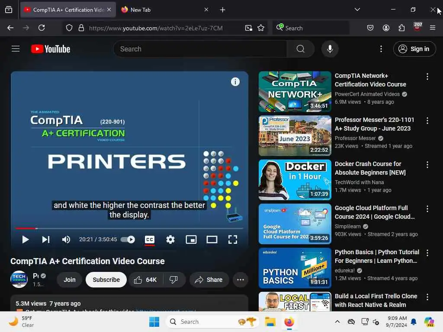Open options menu for Trello Clone video
Image resolution: width=443 pixels, height=332 pixels.
point(427,297)
